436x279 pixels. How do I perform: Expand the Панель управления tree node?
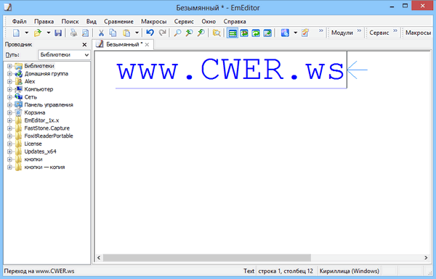point(9,105)
